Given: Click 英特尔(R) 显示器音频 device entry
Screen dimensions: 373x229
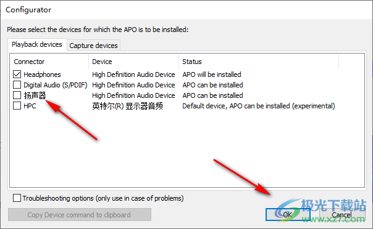Looking at the screenshot, I should pyautogui.click(x=127, y=106).
